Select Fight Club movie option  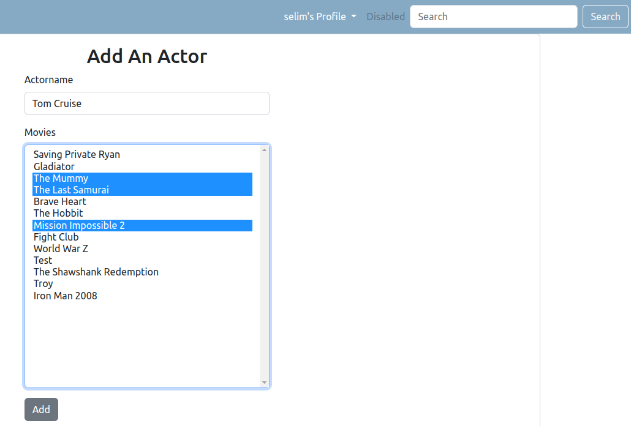143,237
